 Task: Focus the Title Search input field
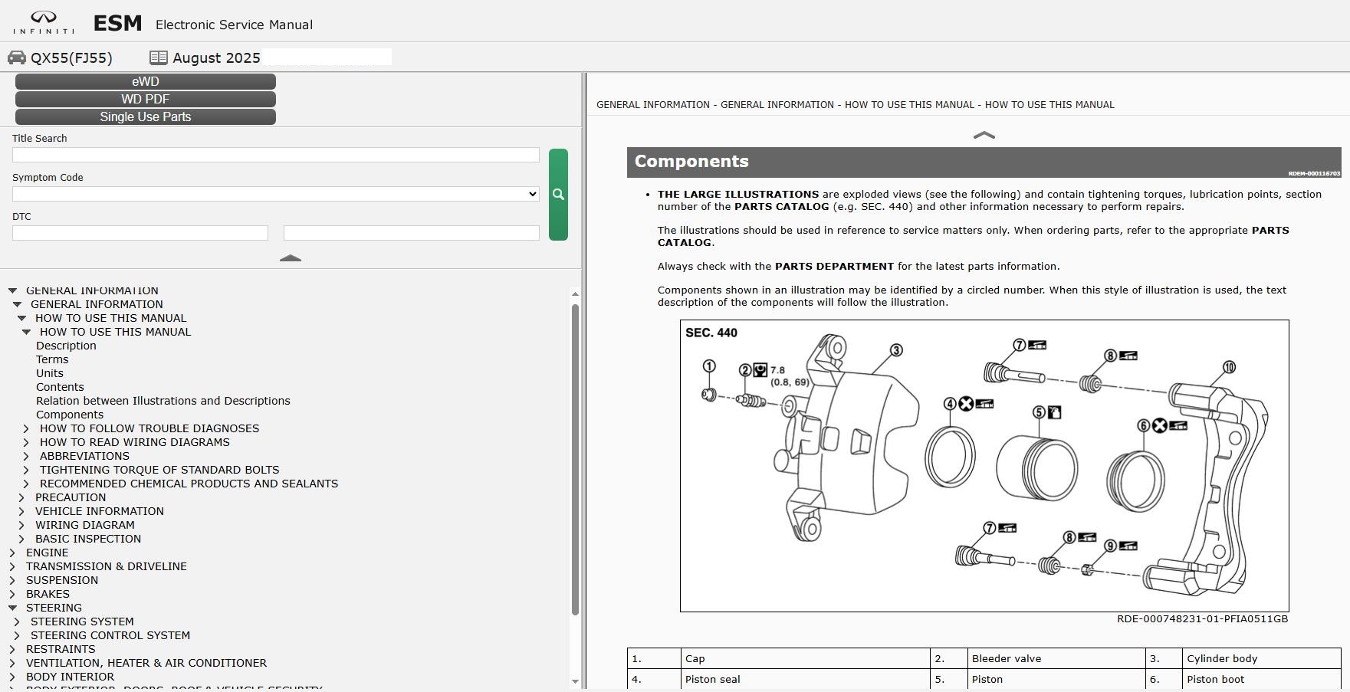click(276, 155)
